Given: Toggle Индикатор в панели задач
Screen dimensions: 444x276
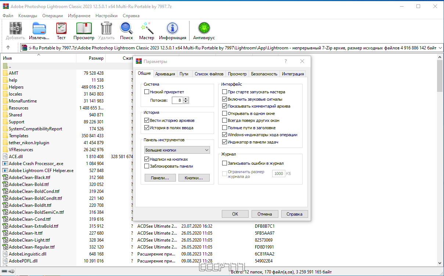Looking at the screenshot, I should point(225,142).
